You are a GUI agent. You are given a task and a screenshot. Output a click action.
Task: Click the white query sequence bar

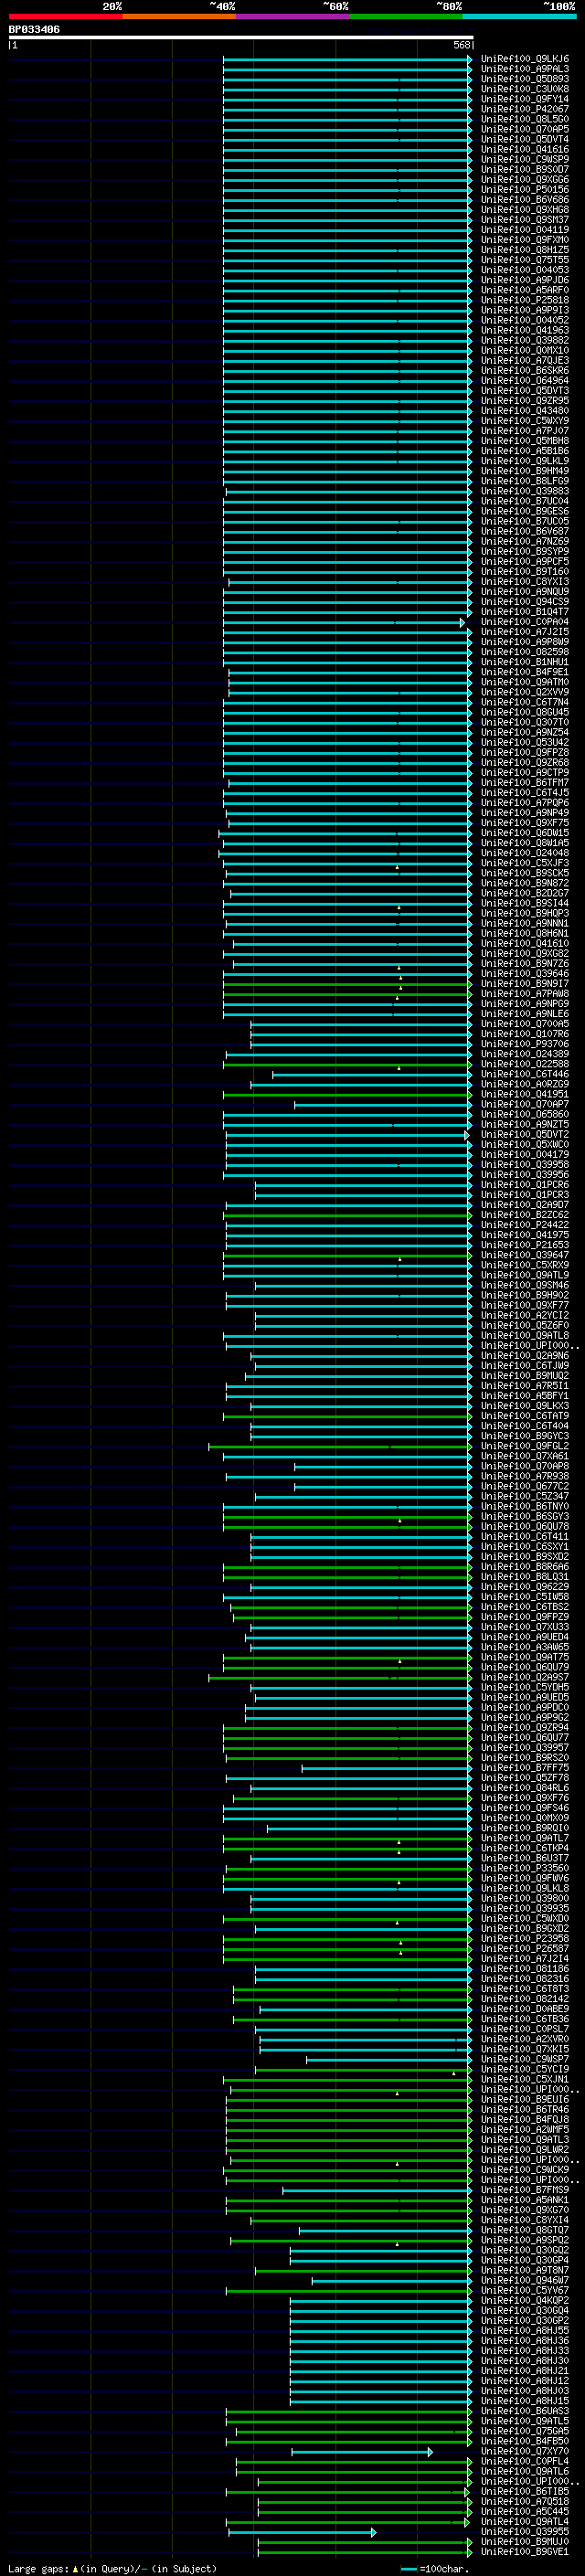coord(241,38)
